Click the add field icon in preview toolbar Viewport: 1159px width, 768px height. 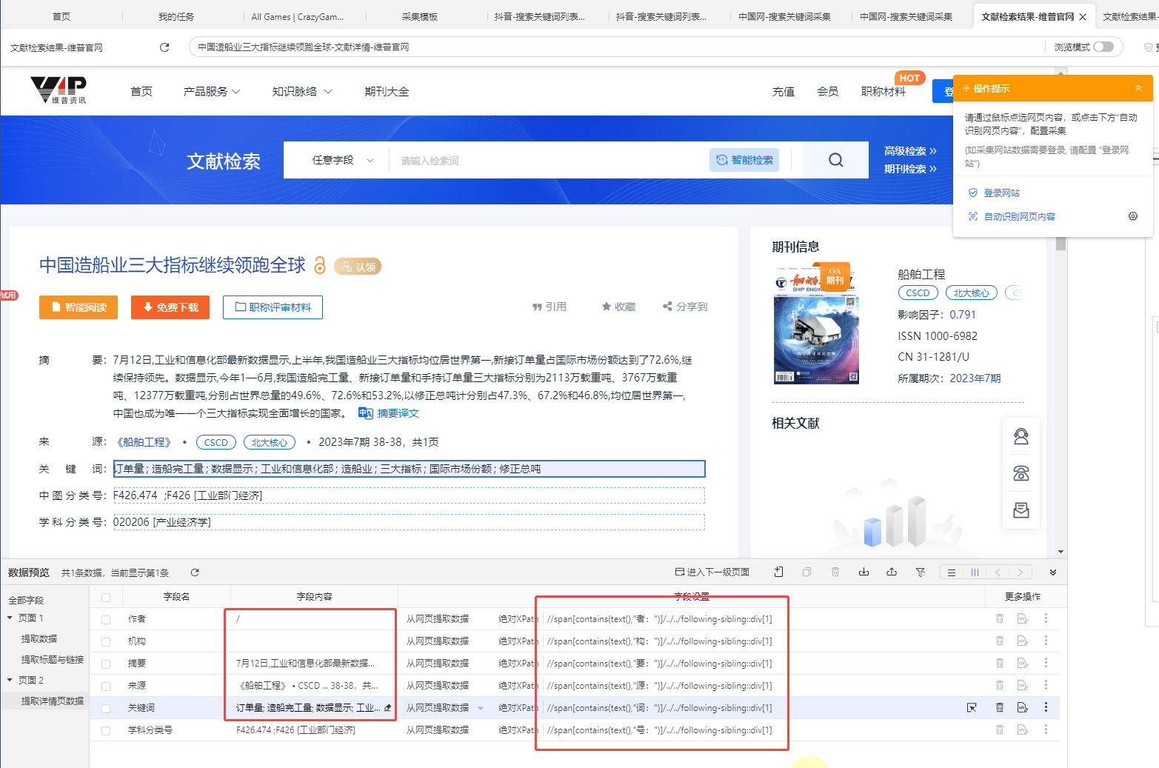coord(778,572)
